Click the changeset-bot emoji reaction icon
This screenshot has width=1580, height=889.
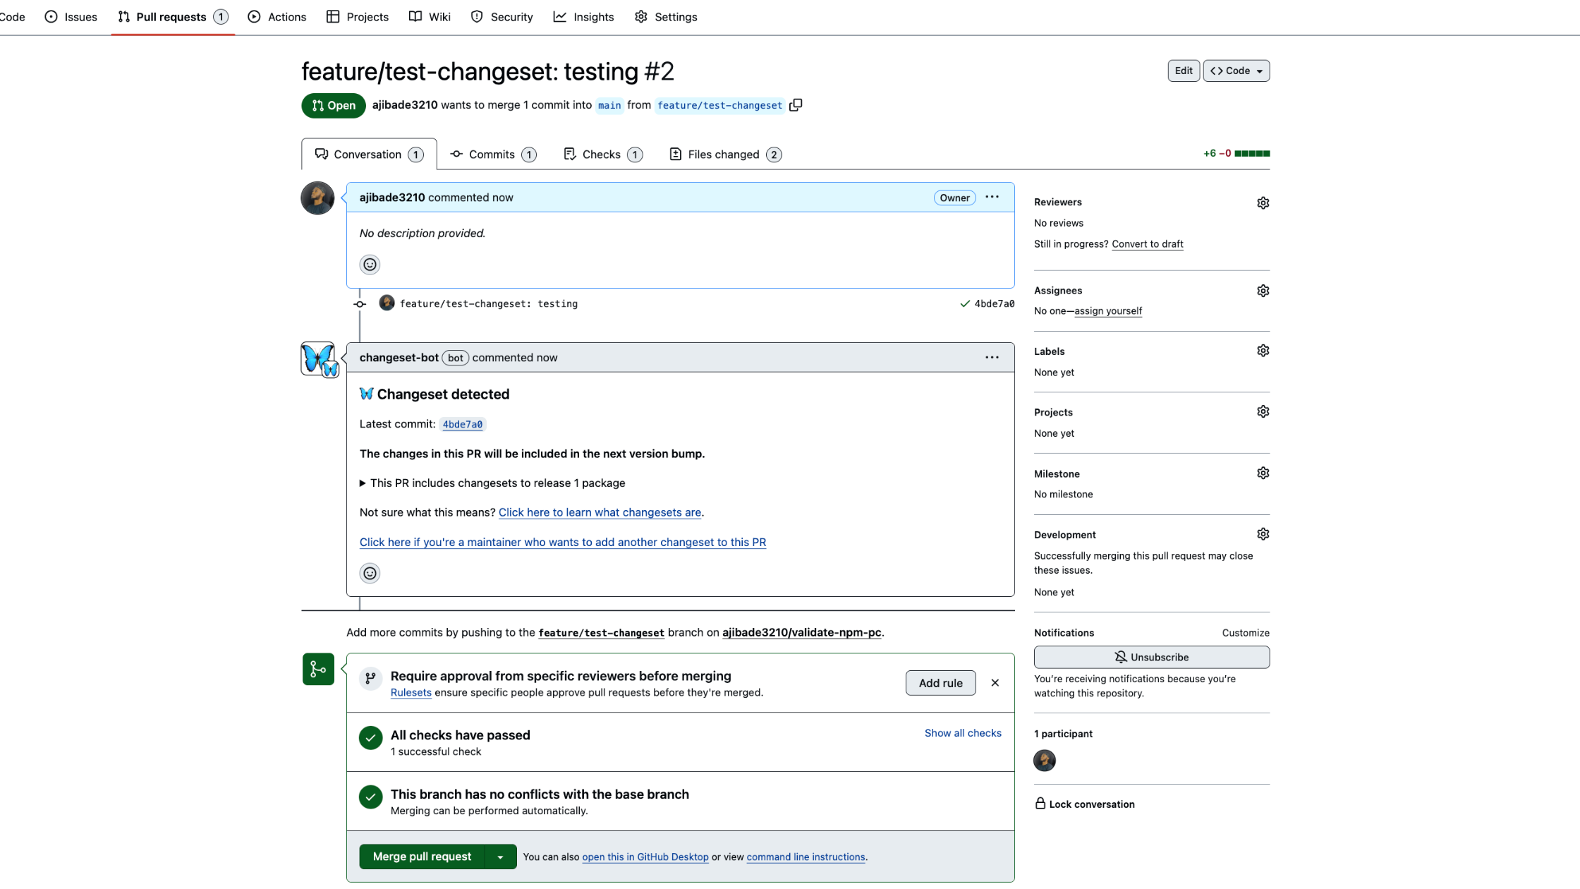click(369, 573)
